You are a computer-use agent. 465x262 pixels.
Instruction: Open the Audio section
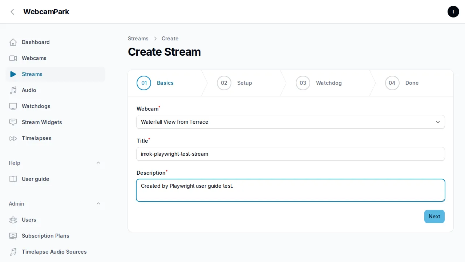56,90
